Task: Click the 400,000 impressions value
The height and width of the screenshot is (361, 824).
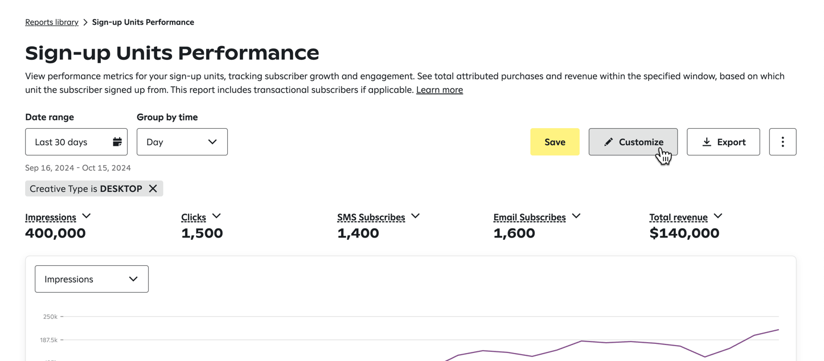Action: [55, 233]
